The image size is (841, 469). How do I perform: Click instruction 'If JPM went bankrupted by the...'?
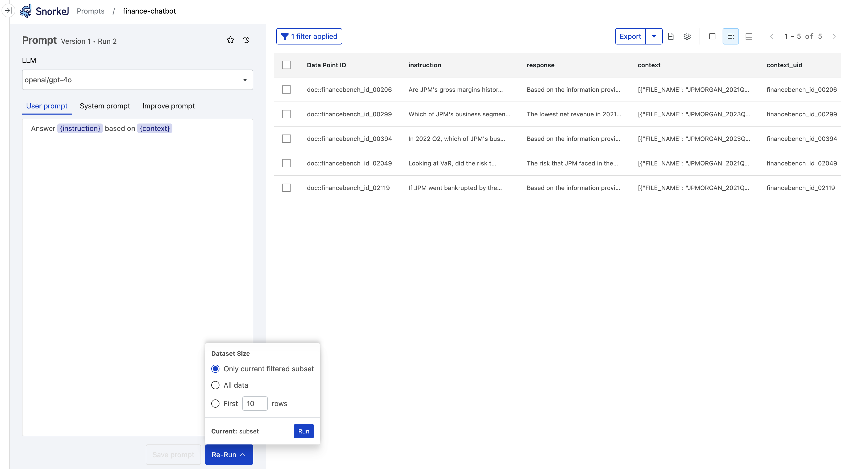pyautogui.click(x=455, y=188)
